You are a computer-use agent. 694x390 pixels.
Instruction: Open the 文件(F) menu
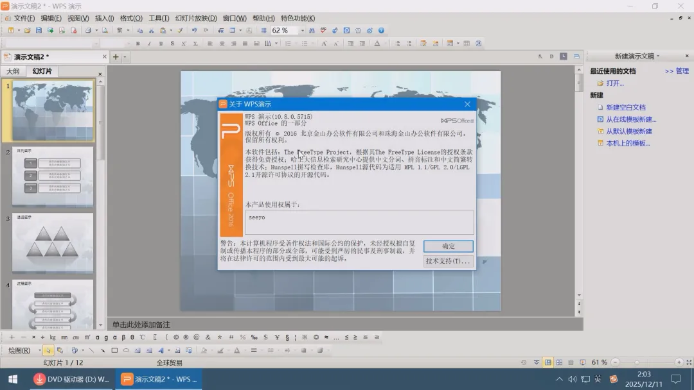pos(24,18)
